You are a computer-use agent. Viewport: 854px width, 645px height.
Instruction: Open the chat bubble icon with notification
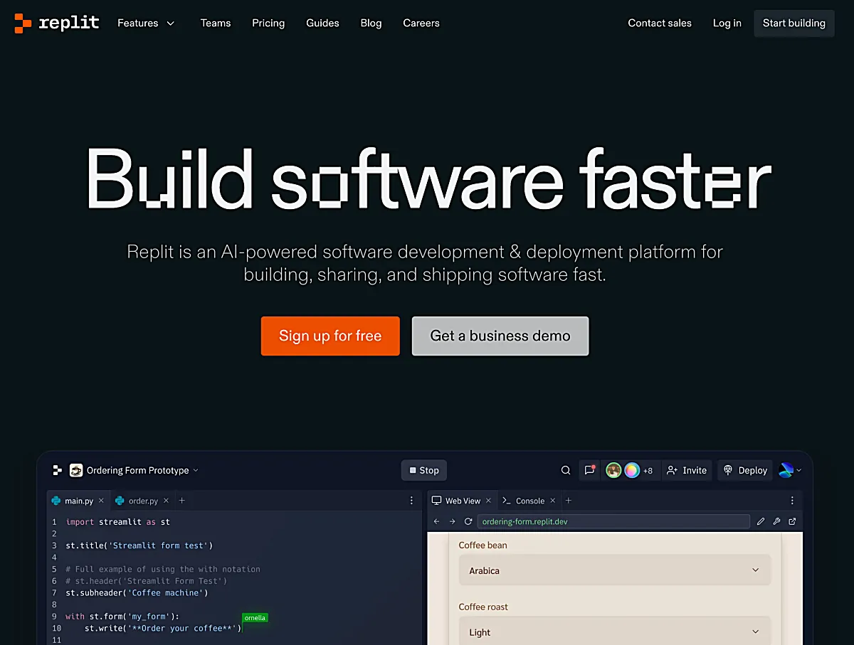[x=590, y=470]
